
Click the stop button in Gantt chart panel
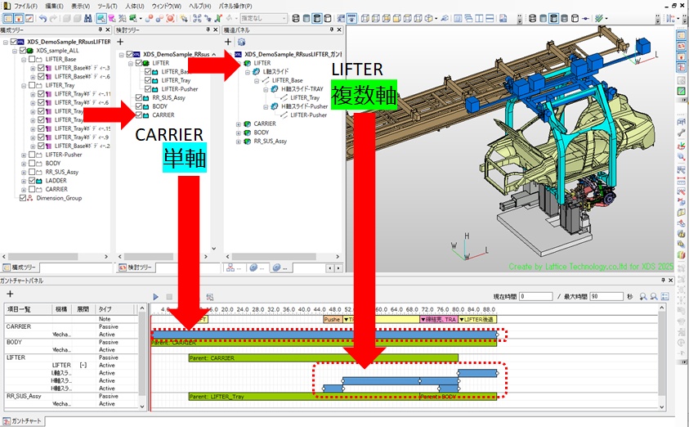tap(169, 296)
